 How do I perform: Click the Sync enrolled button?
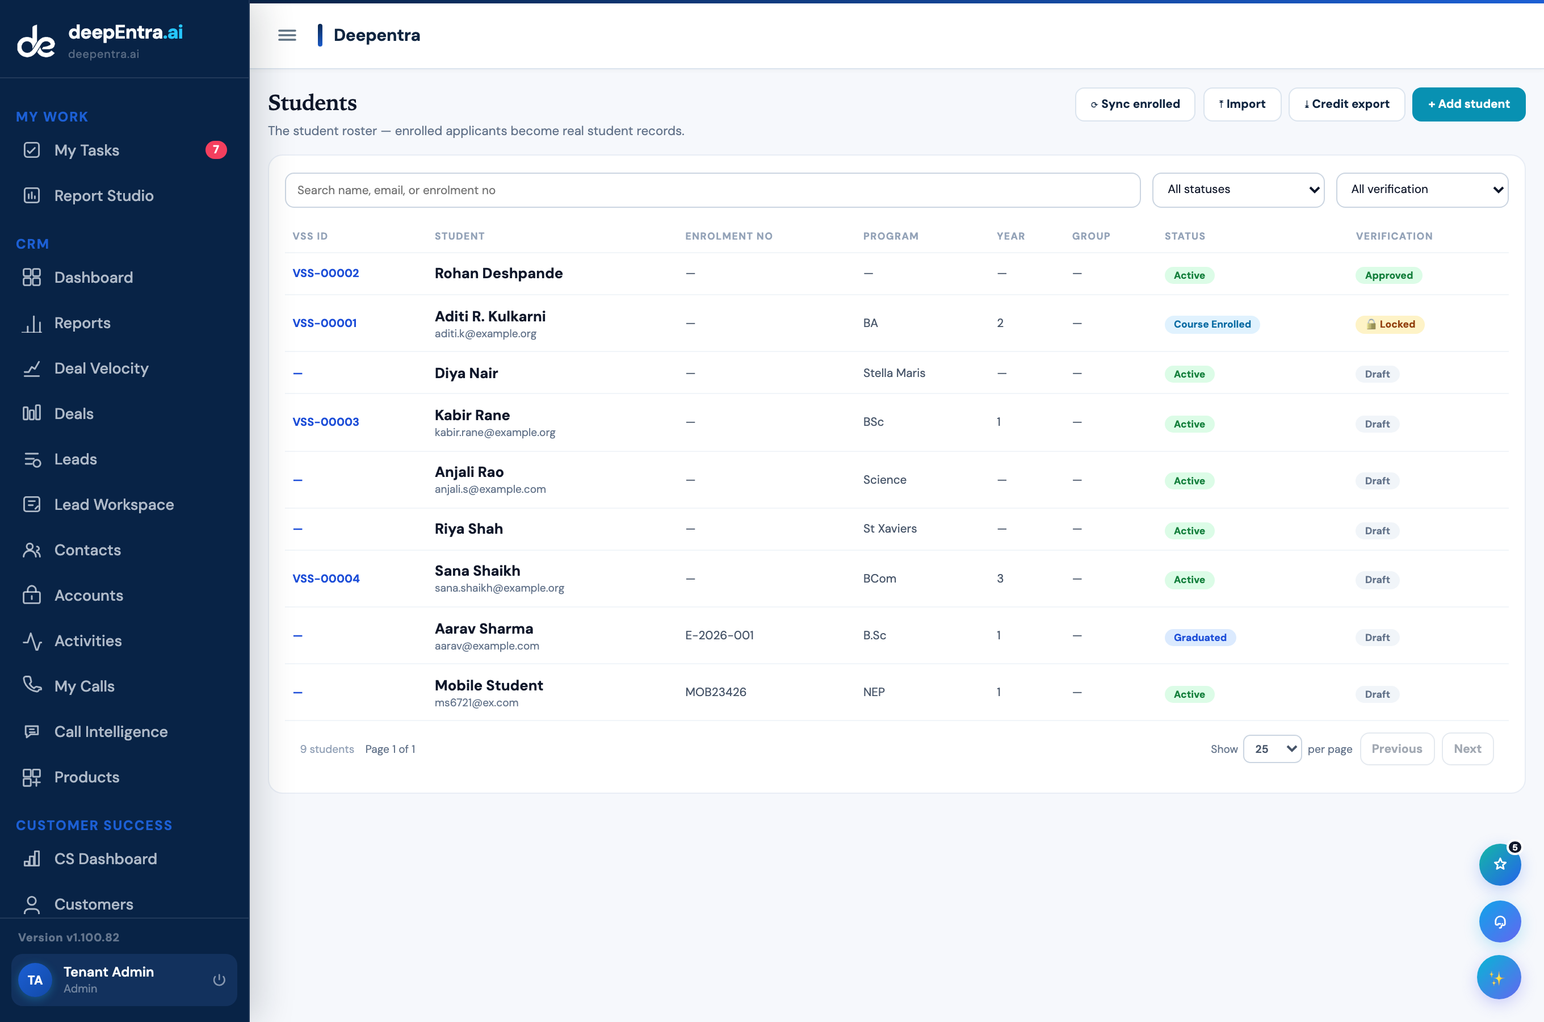pyautogui.click(x=1134, y=104)
